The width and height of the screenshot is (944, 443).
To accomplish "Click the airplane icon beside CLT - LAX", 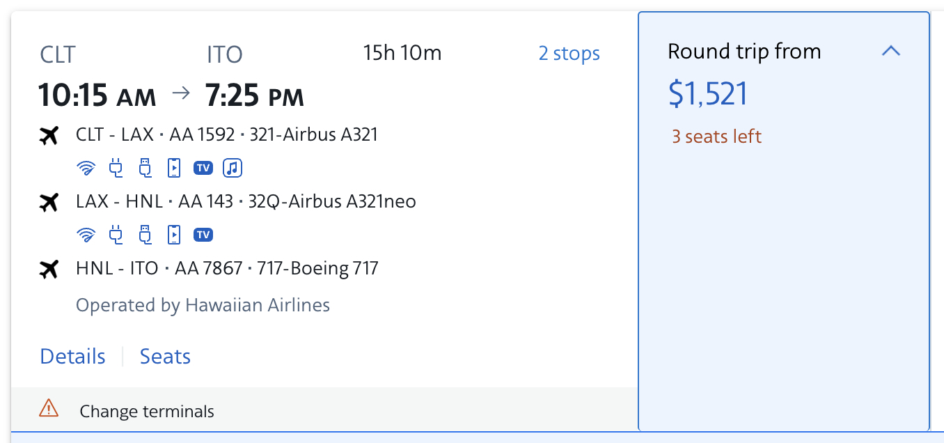I will [x=49, y=135].
